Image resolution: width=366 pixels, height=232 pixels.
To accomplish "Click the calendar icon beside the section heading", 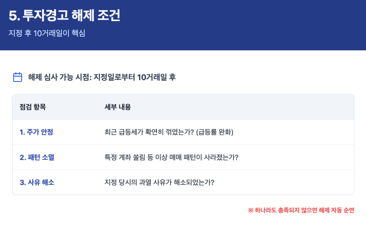I will pyautogui.click(x=17, y=77).
